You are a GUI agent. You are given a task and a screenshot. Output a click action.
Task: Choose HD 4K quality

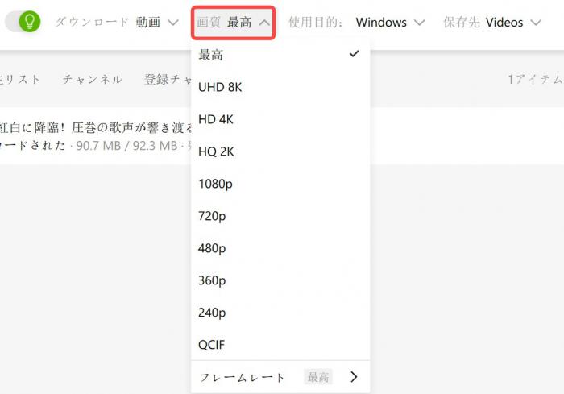pyautogui.click(x=280, y=119)
